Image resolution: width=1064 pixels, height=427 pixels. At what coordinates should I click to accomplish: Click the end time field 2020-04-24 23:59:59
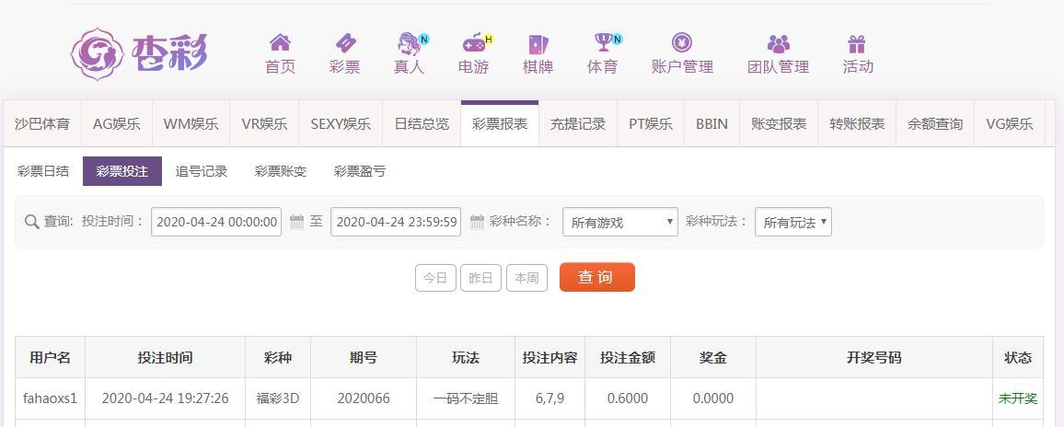tap(396, 222)
